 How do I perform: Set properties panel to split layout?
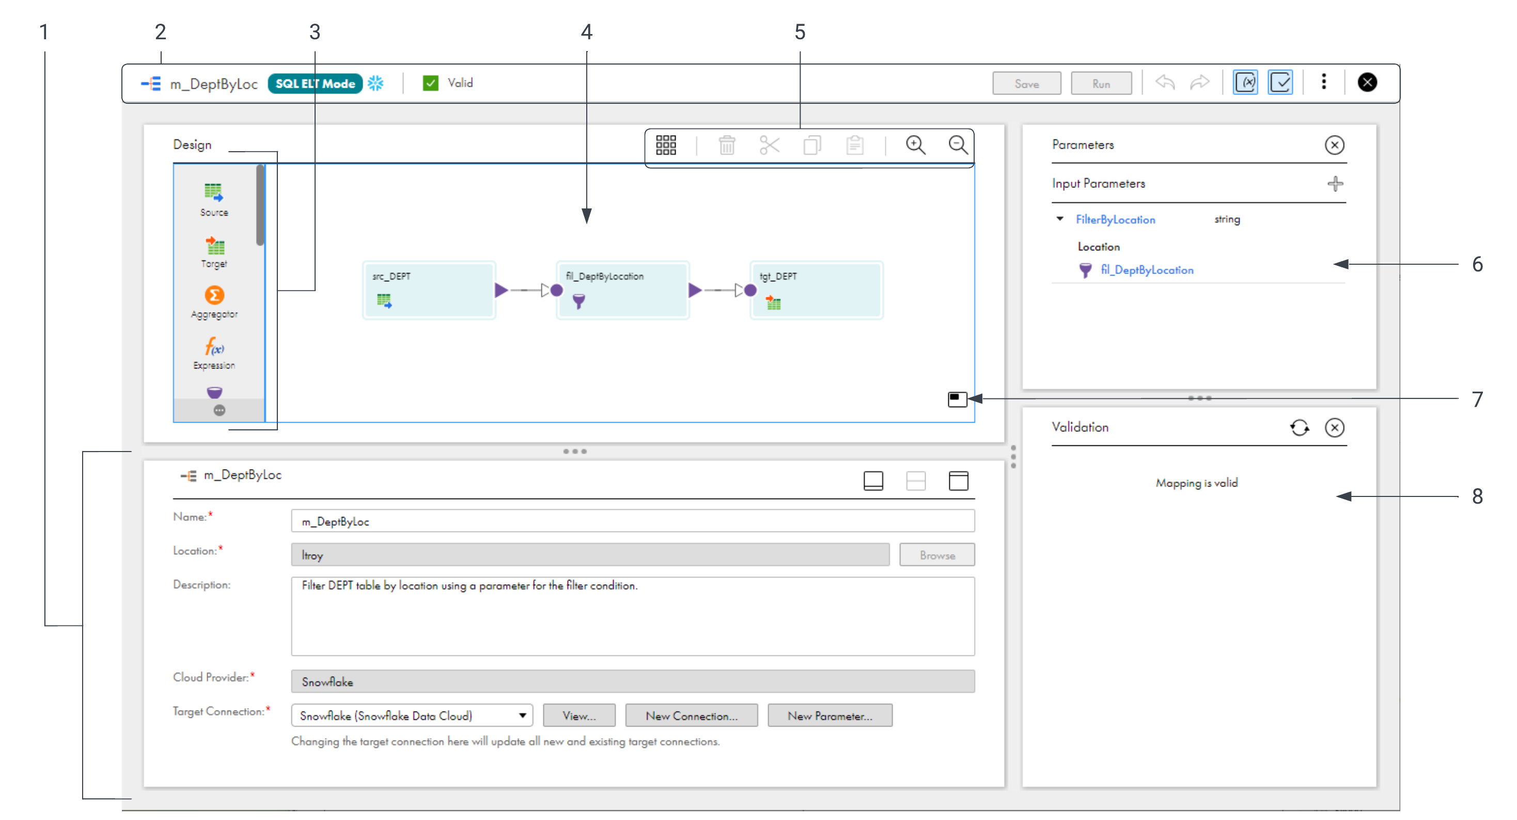coord(916,480)
